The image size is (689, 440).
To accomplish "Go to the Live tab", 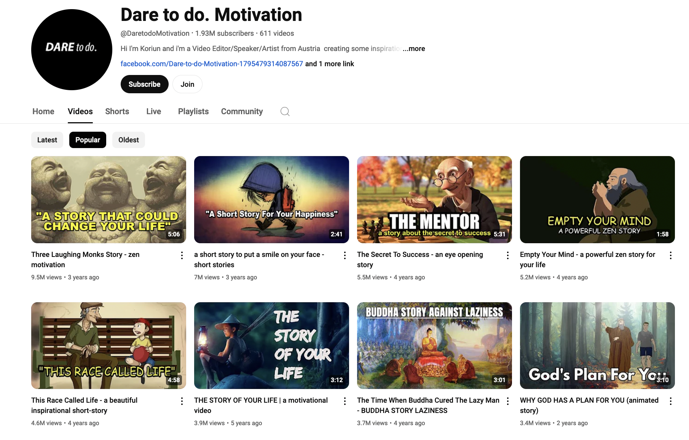I will 154,112.
